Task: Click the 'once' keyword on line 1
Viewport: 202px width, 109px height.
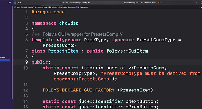Action: click(59, 12)
